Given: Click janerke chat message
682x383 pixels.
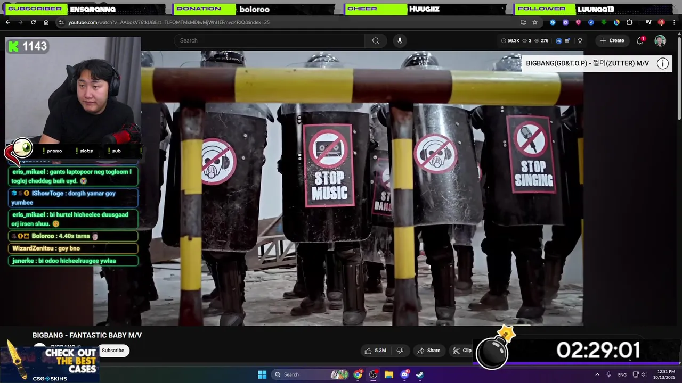Looking at the screenshot, I should [x=73, y=261].
